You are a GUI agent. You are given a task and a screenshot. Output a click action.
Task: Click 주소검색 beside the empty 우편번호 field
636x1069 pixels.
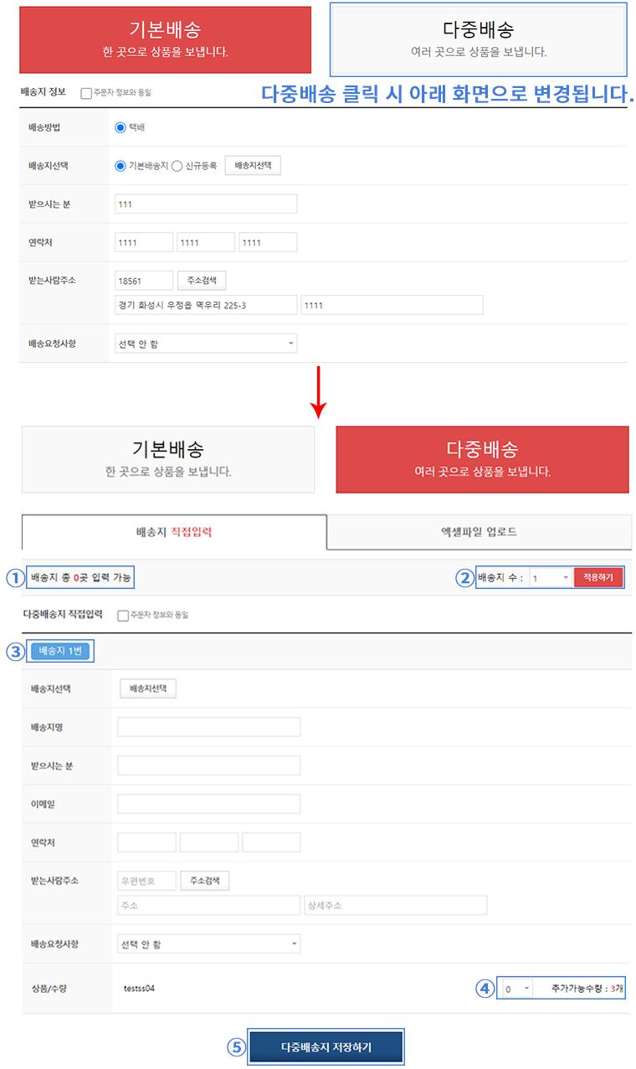coord(204,881)
